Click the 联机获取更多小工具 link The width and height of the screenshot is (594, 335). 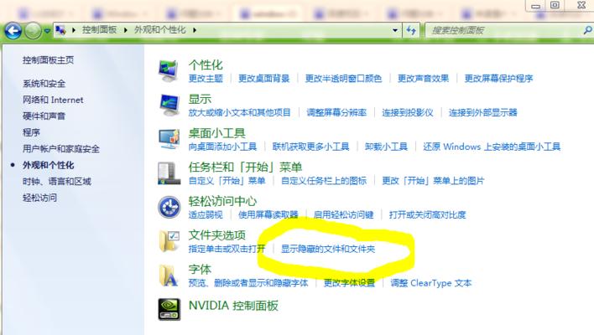coord(310,147)
